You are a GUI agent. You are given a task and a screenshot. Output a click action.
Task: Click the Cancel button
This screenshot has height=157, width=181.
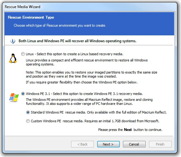[x=134, y=144]
